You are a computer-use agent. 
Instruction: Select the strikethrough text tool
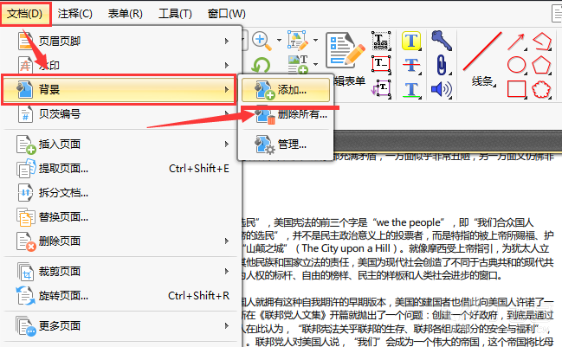(x=411, y=65)
